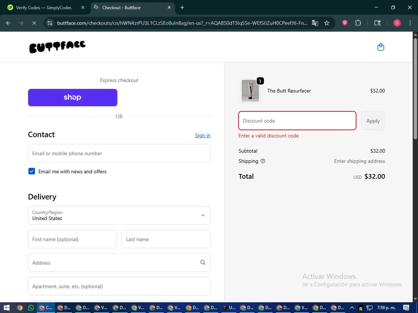The image size is (418, 313).
Task: Open the uBlock shield extension icon
Action: [x=345, y=23]
